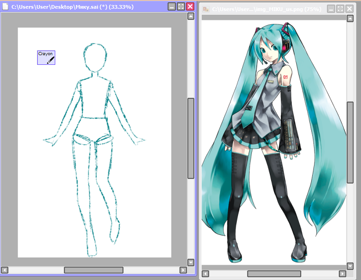Maximize the Мику.sai canvas window

point(181,6)
